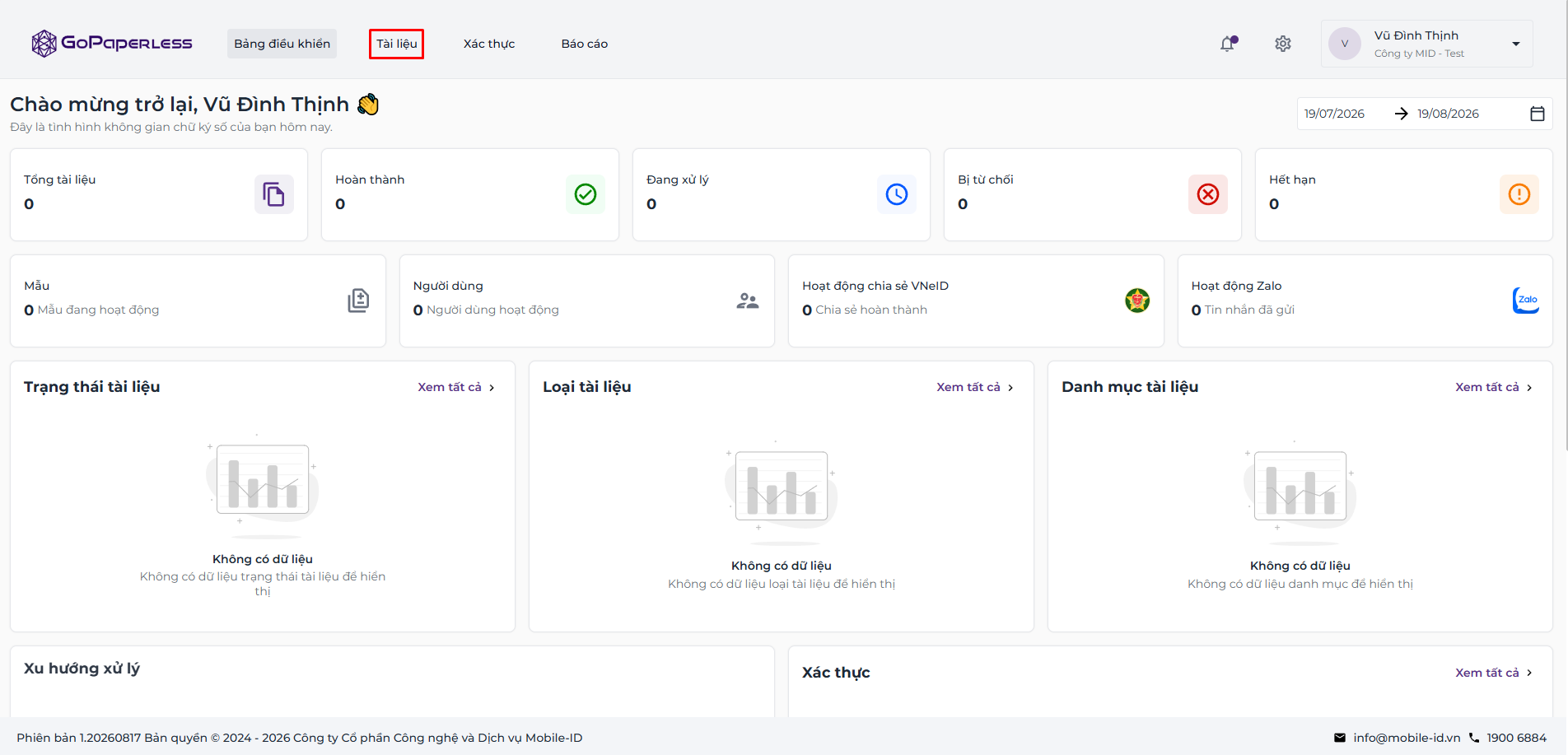This screenshot has height=755, width=1568.
Task: Click the total documents icon
Action: coord(273,194)
